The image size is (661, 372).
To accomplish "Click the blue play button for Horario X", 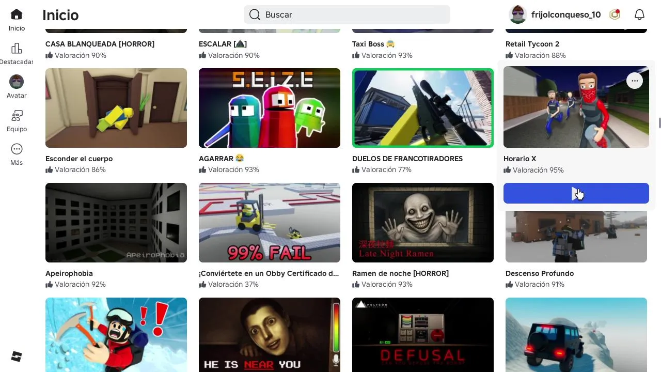I will pyautogui.click(x=576, y=193).
